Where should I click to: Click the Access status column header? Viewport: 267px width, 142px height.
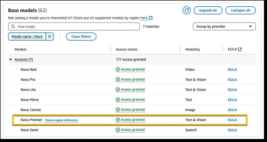pyautogui.click(x=127, y=49)
